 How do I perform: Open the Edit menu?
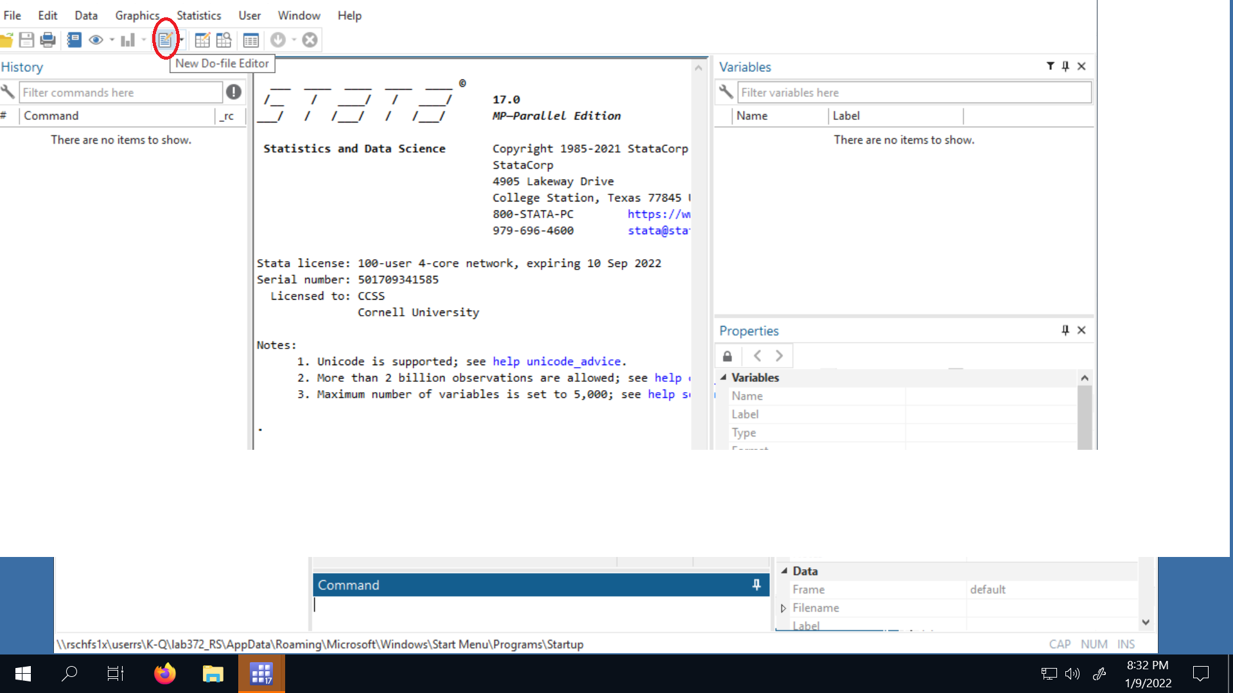(x=48, y=15)
